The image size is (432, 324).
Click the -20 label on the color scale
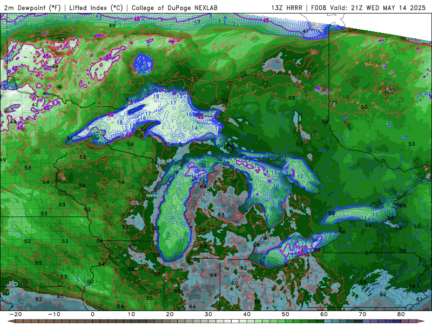point(16,314)
